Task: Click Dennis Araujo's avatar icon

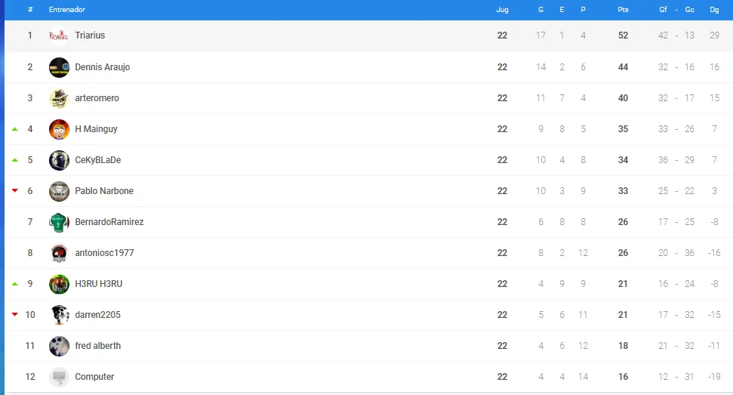Action: pos(59,67)
